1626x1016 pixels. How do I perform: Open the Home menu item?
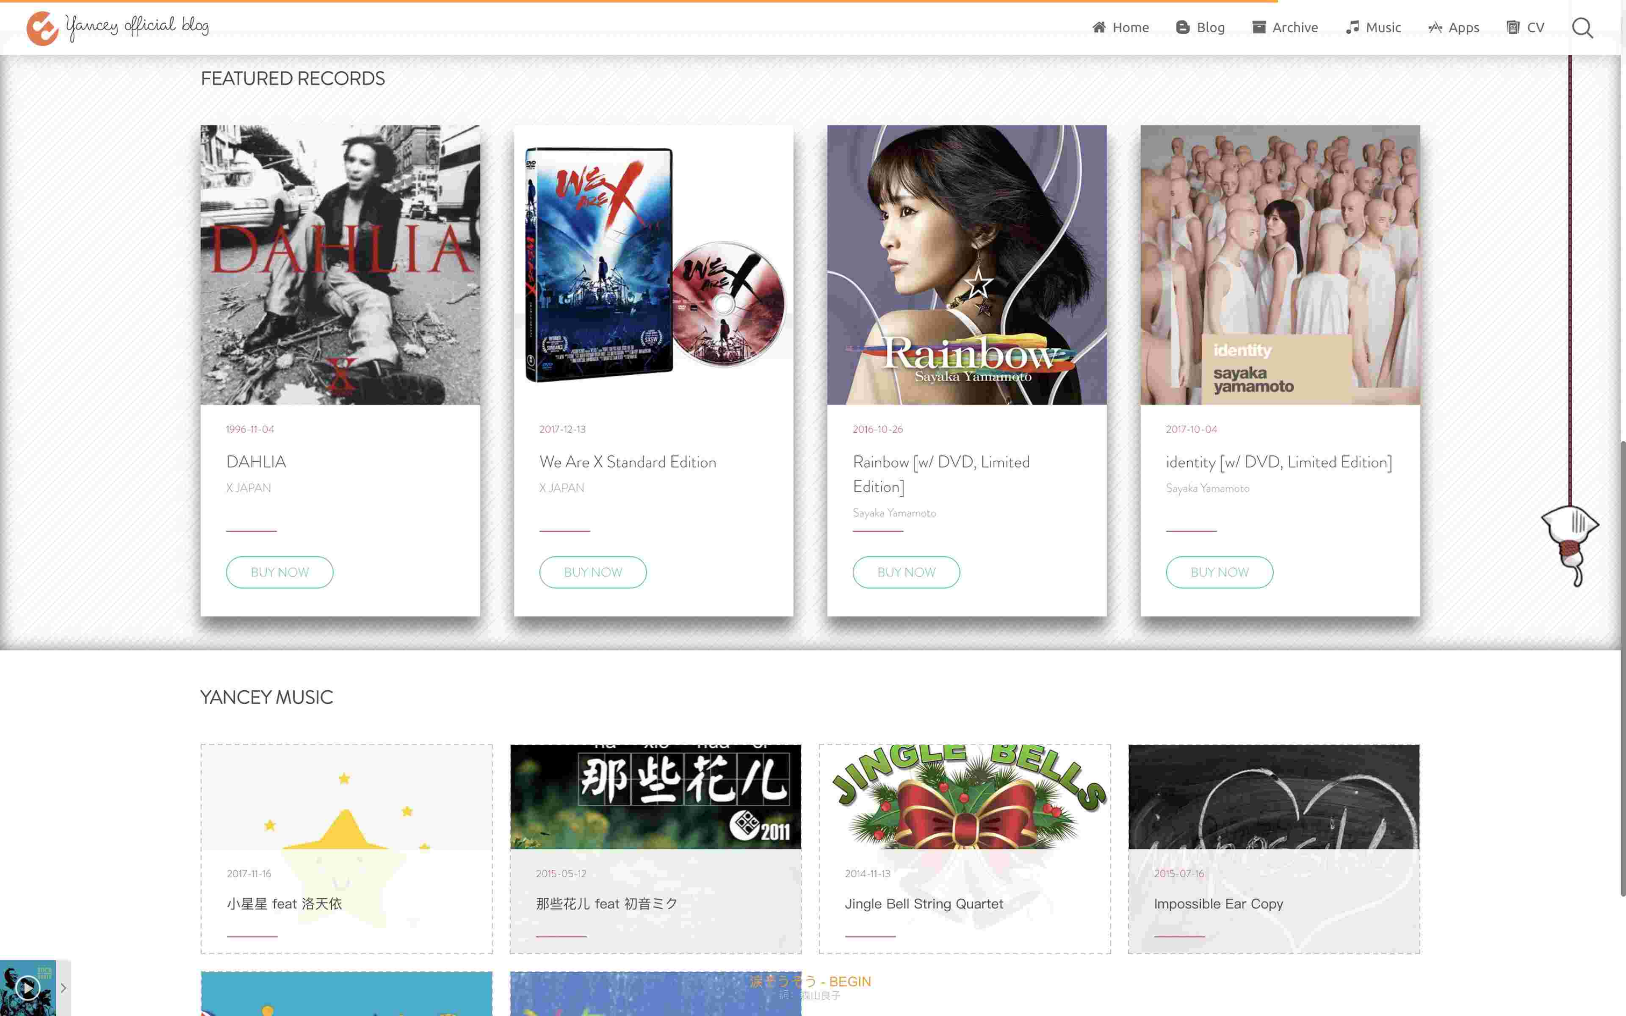1120,27
